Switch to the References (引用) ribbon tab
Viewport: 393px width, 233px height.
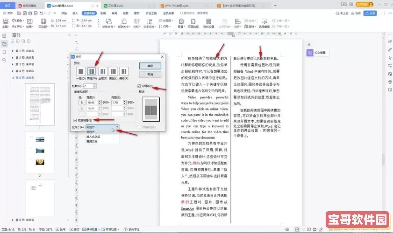[x=103, y=13]
